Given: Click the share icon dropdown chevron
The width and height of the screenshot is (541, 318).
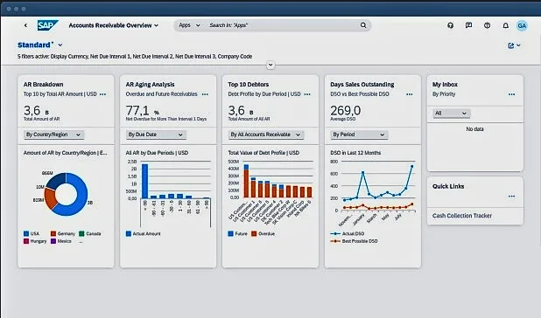Looking at the screenshot, I should click(x=518, y=45).
